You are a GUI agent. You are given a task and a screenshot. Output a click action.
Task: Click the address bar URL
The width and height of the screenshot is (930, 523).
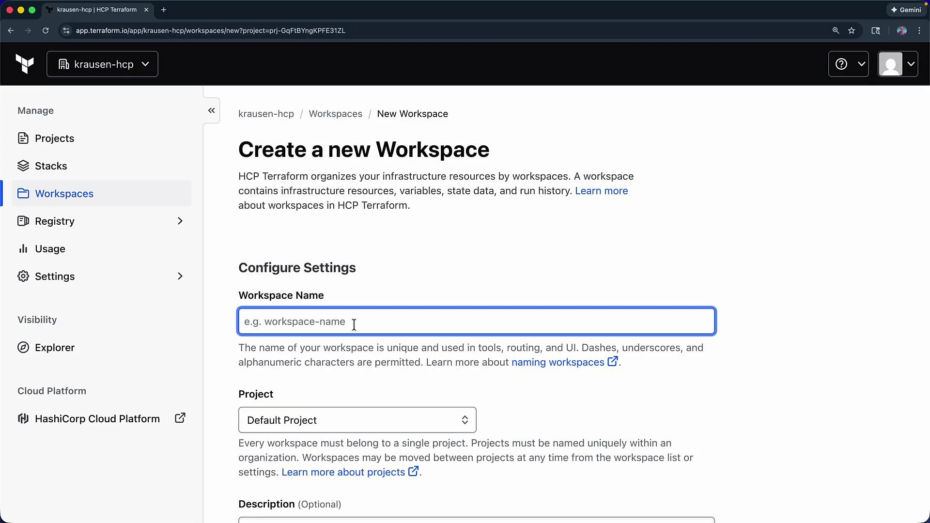coord(210,31)
